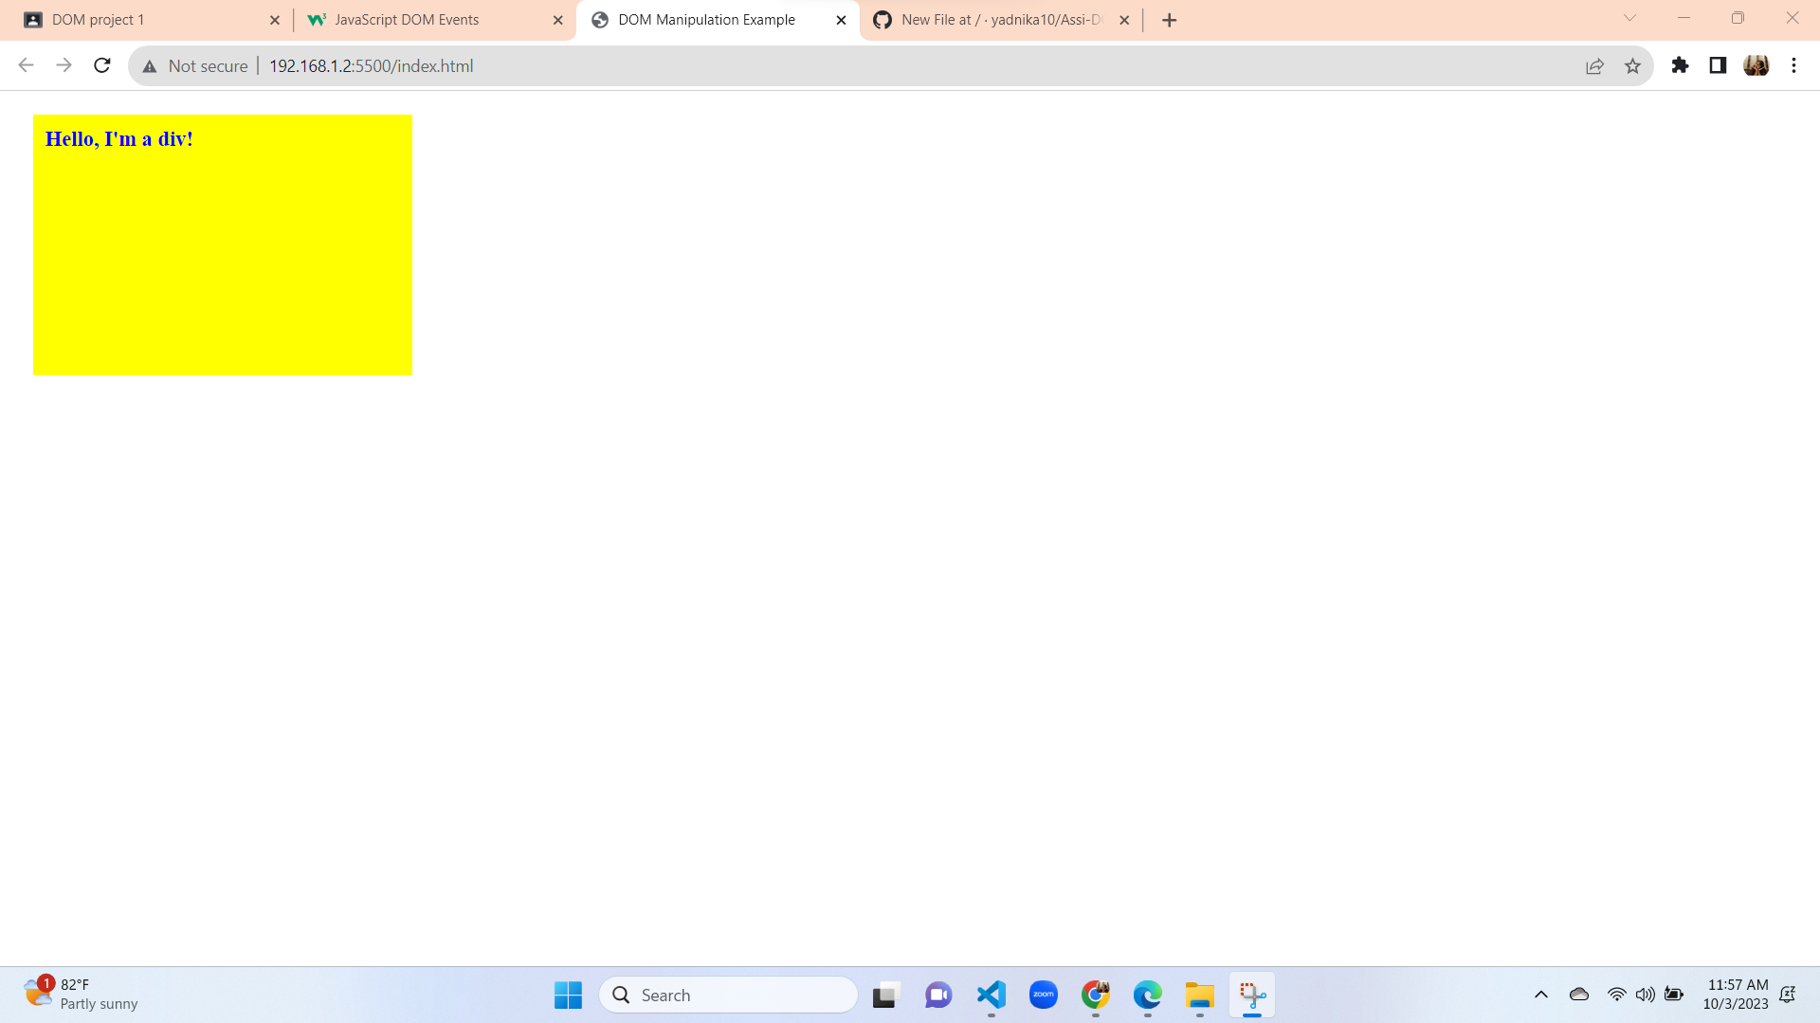Open the Extensions puzzle icon

tap(1680, 65)
